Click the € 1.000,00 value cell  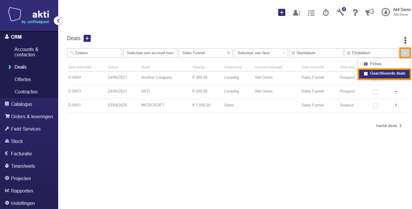tap(201, 105)
